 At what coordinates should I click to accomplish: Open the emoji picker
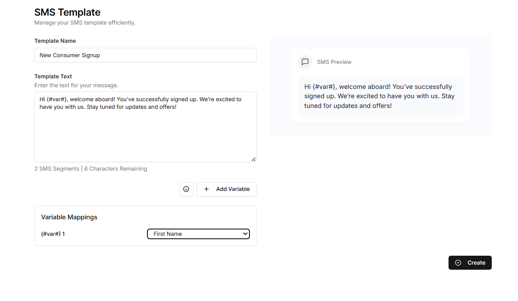point(186,189)
